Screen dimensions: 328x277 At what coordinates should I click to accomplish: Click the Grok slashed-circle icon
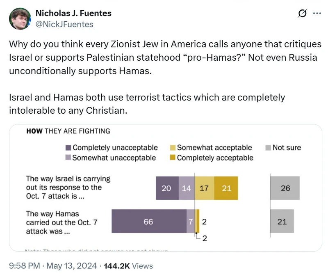(x=303, y=14)
